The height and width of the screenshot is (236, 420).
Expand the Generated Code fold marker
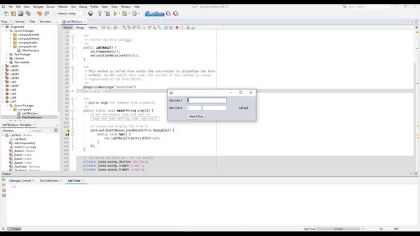(73, 91)
